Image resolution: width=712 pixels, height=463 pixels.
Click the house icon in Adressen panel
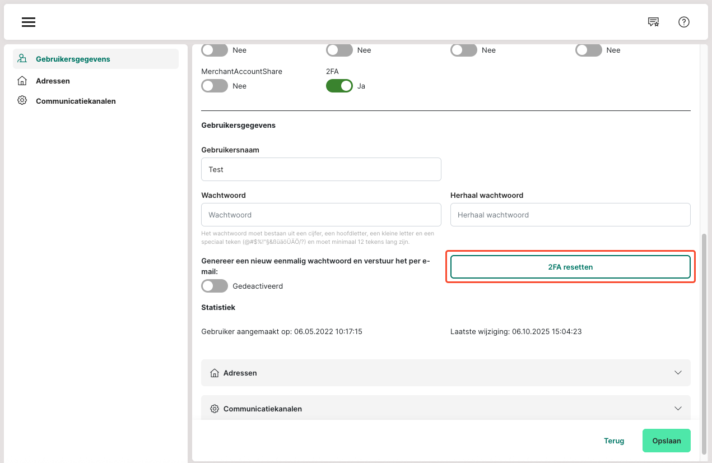click(214, 373)
